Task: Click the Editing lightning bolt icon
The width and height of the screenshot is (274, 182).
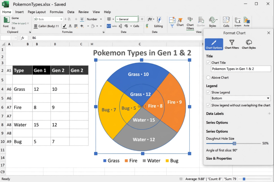Action: tap(159, 20)
